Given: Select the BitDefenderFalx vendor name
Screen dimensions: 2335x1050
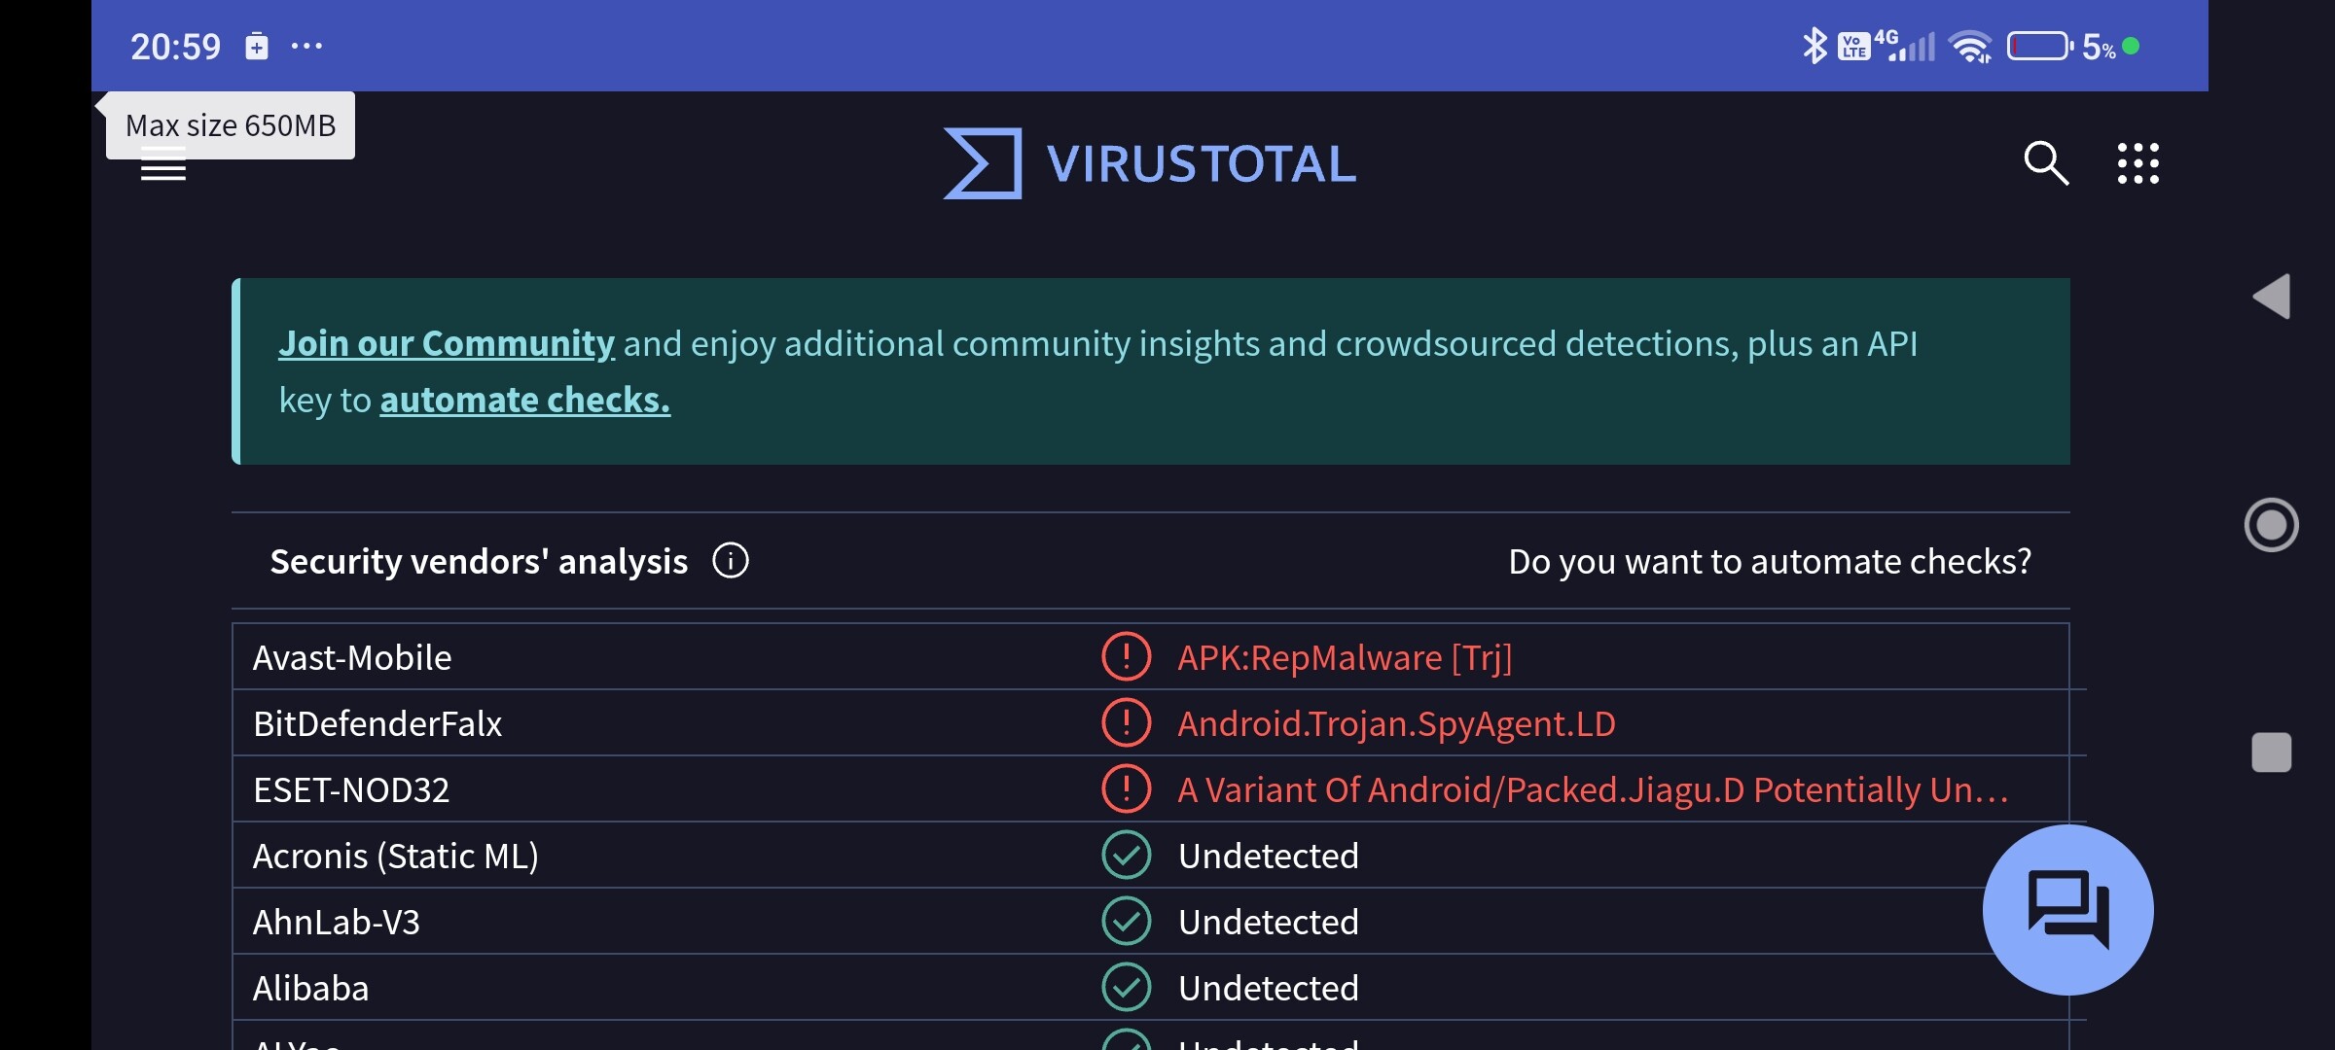Looking at the screenshot, I should coord(377,723).
